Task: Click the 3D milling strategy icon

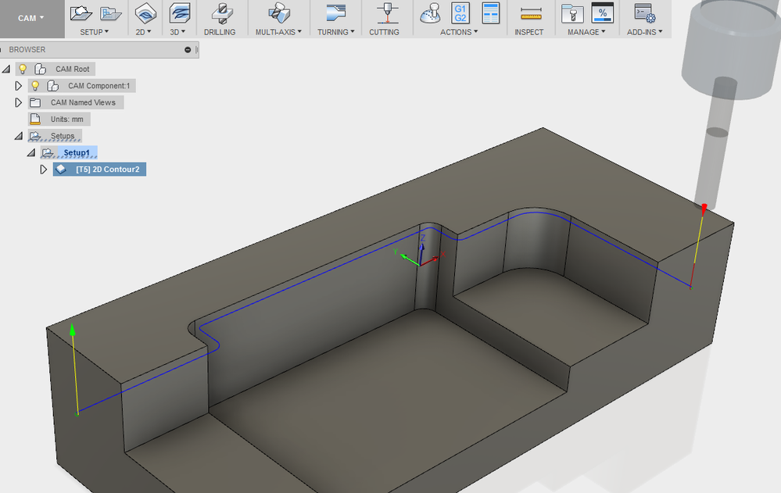Action: pos(179,13)
